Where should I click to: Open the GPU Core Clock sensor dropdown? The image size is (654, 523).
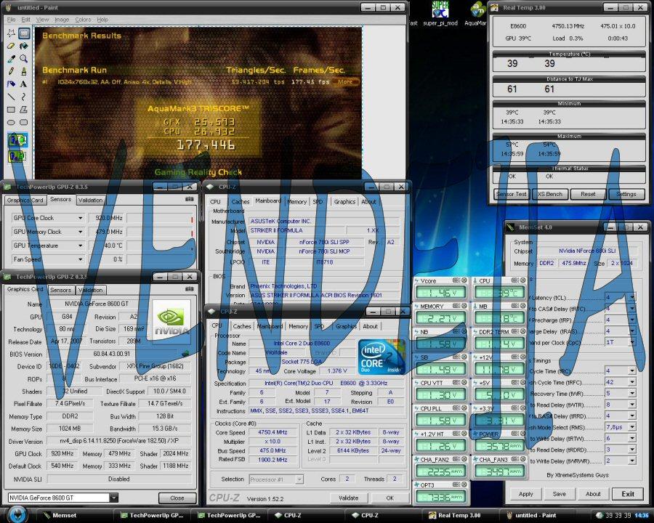click(80, 218)
